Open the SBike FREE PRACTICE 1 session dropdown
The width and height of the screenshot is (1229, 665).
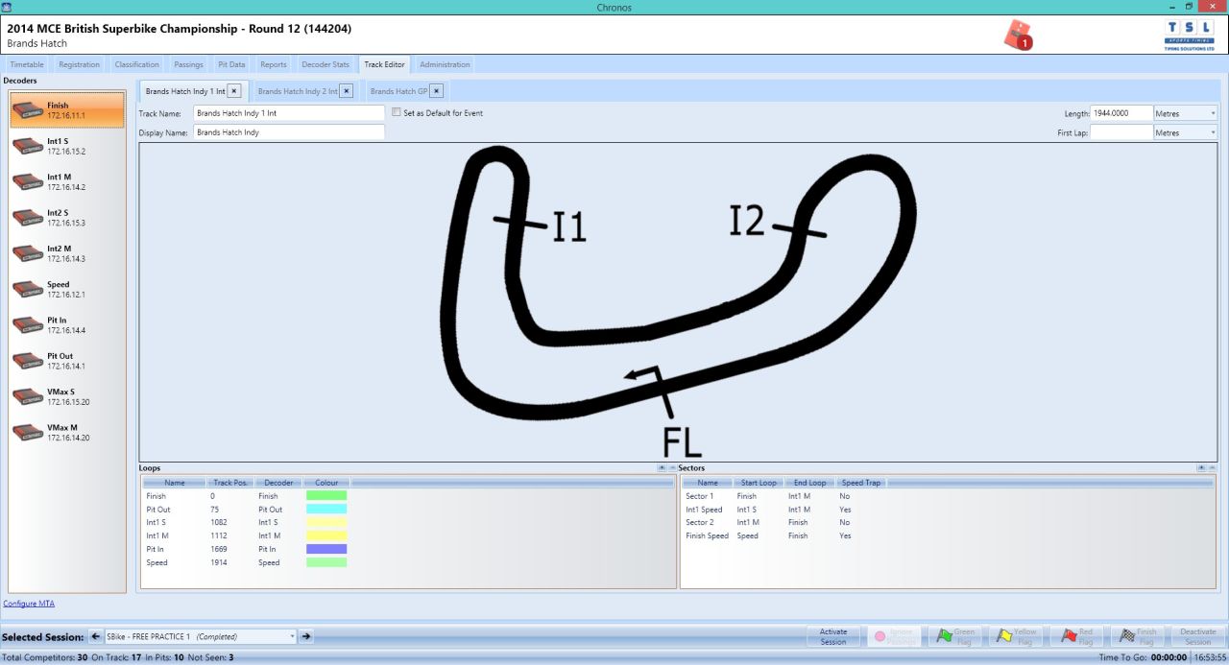293,635
